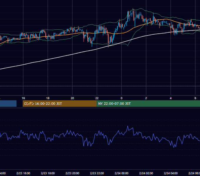Select the ロンドン 16:00-22:00 JST session band
200x176 pixels.
coord(59,104)
